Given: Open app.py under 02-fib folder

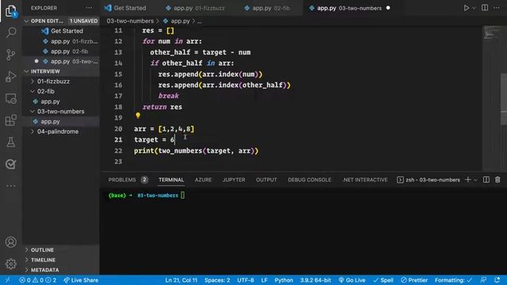Looking at the screenshot, I should (x=62, y=101).
